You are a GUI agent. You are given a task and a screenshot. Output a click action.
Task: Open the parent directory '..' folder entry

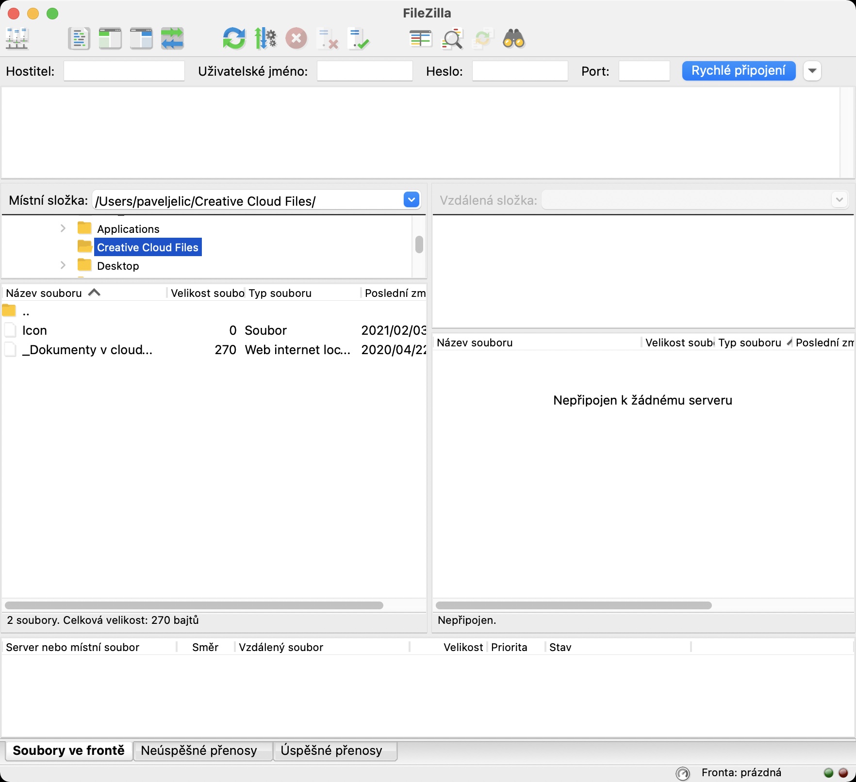pyautogui.click(x=214, y=311)
